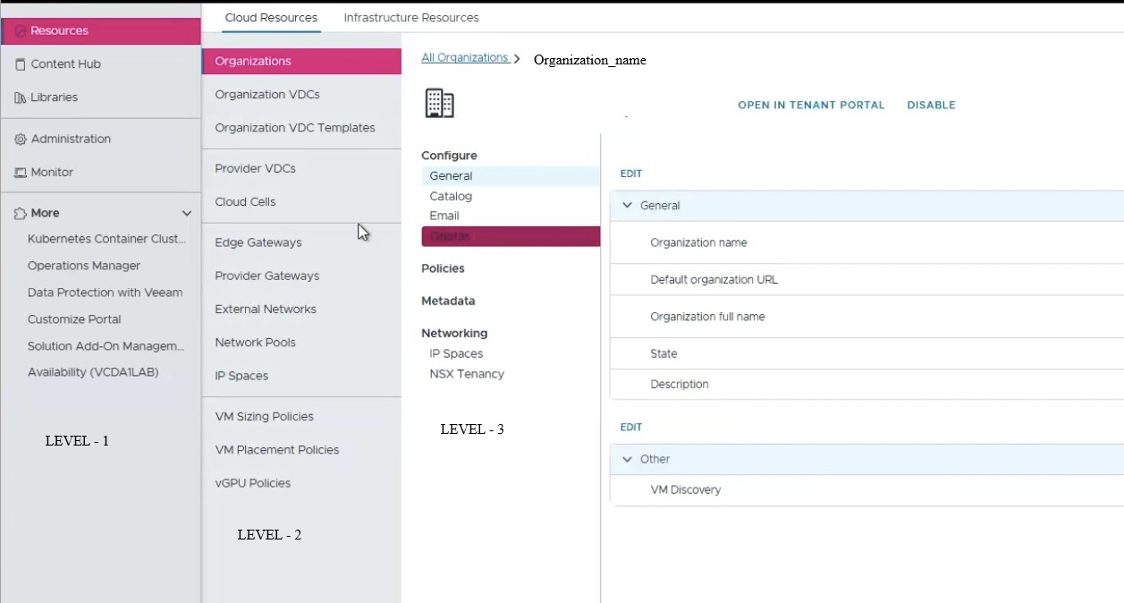Select Edge Gateways menu item
The height and width of the screenshot is (603, 1124).
[x=258, y=242]
